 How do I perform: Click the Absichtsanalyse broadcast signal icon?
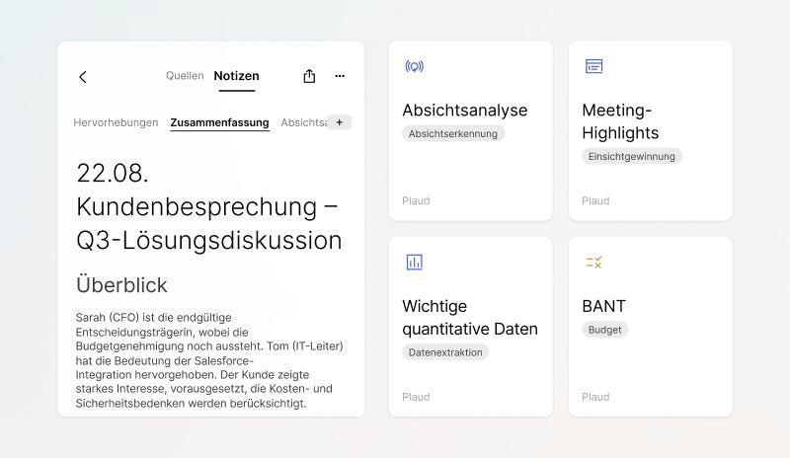point(414,66)
